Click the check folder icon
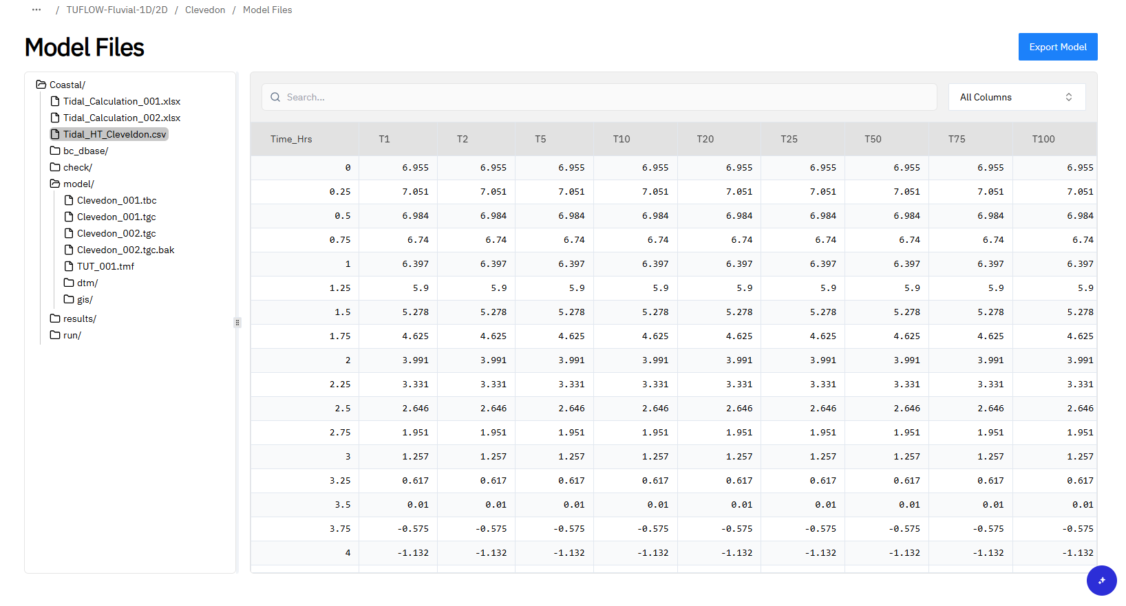This screenshot has height=606, width=1126. pyautogui.click(x=55, y=167)
